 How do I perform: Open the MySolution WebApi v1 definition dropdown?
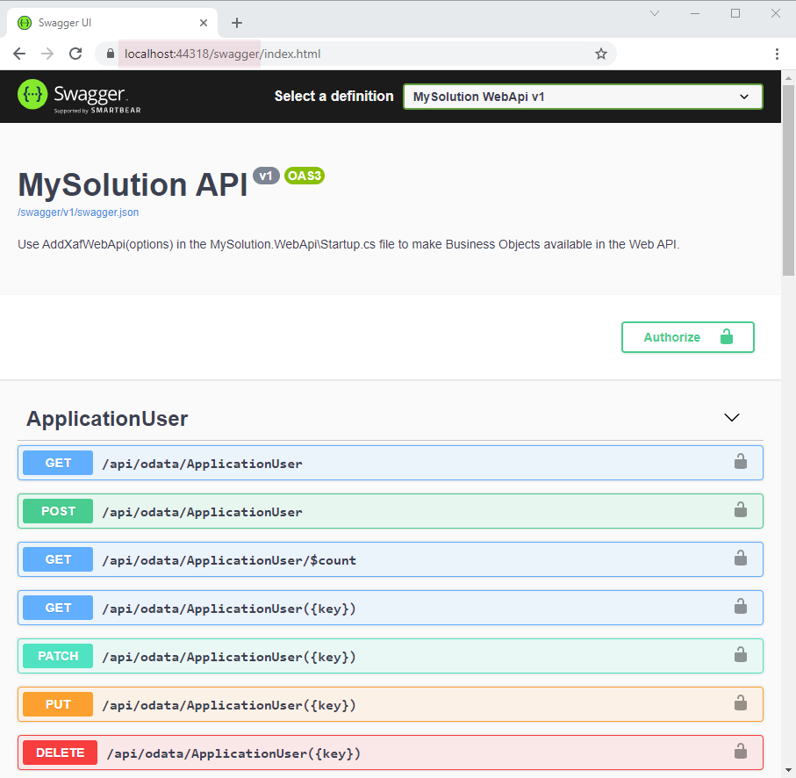click(583, 97)
